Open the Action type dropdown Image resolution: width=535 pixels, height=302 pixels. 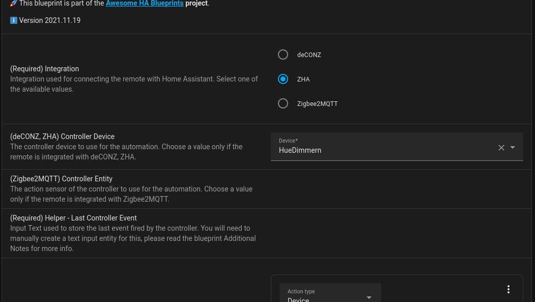(330, 293)
